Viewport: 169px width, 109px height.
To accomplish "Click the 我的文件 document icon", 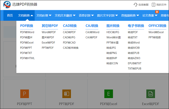I will (x=153, y=4).
